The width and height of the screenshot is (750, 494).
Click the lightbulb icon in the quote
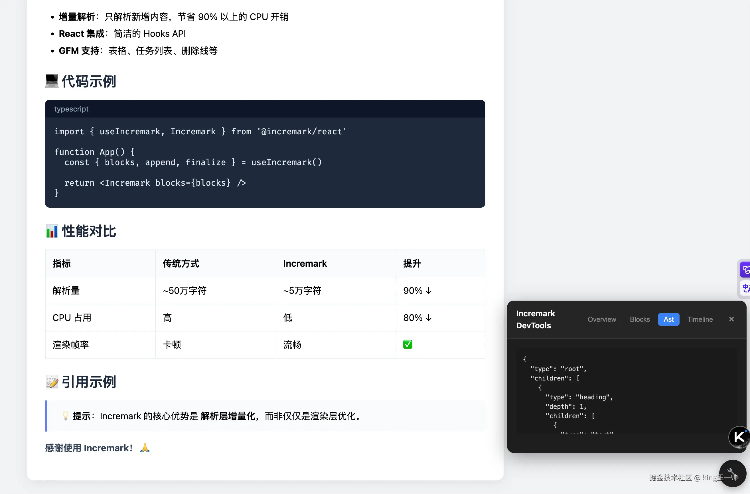(66, 416)
